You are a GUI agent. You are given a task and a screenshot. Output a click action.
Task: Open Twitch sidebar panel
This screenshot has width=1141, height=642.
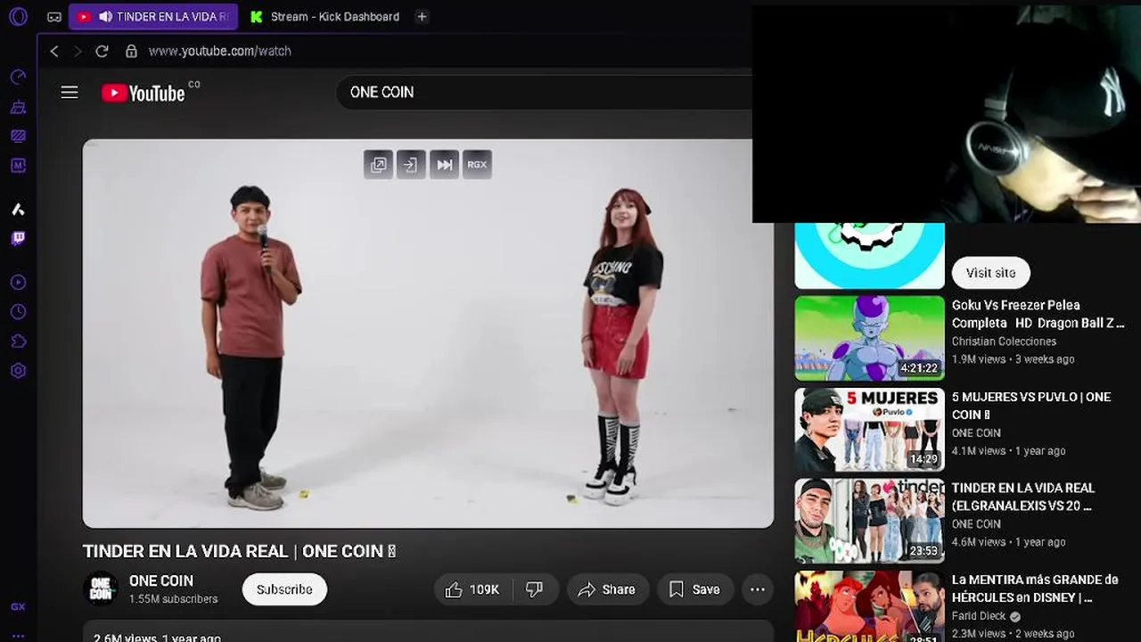pos(18,238)
